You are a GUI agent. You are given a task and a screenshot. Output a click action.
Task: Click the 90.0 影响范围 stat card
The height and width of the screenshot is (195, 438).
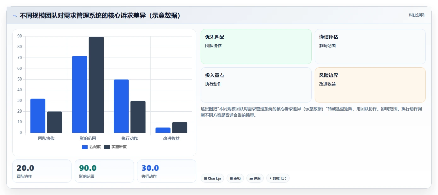(104, 171)
